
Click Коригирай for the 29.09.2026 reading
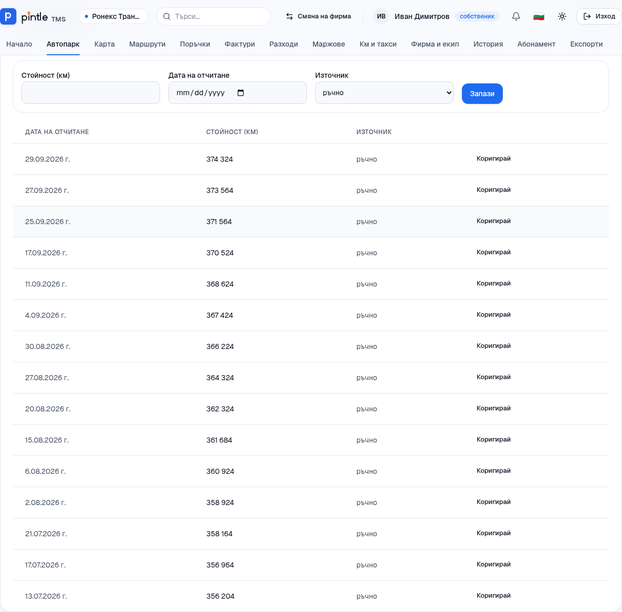click(x=494, y=159)
